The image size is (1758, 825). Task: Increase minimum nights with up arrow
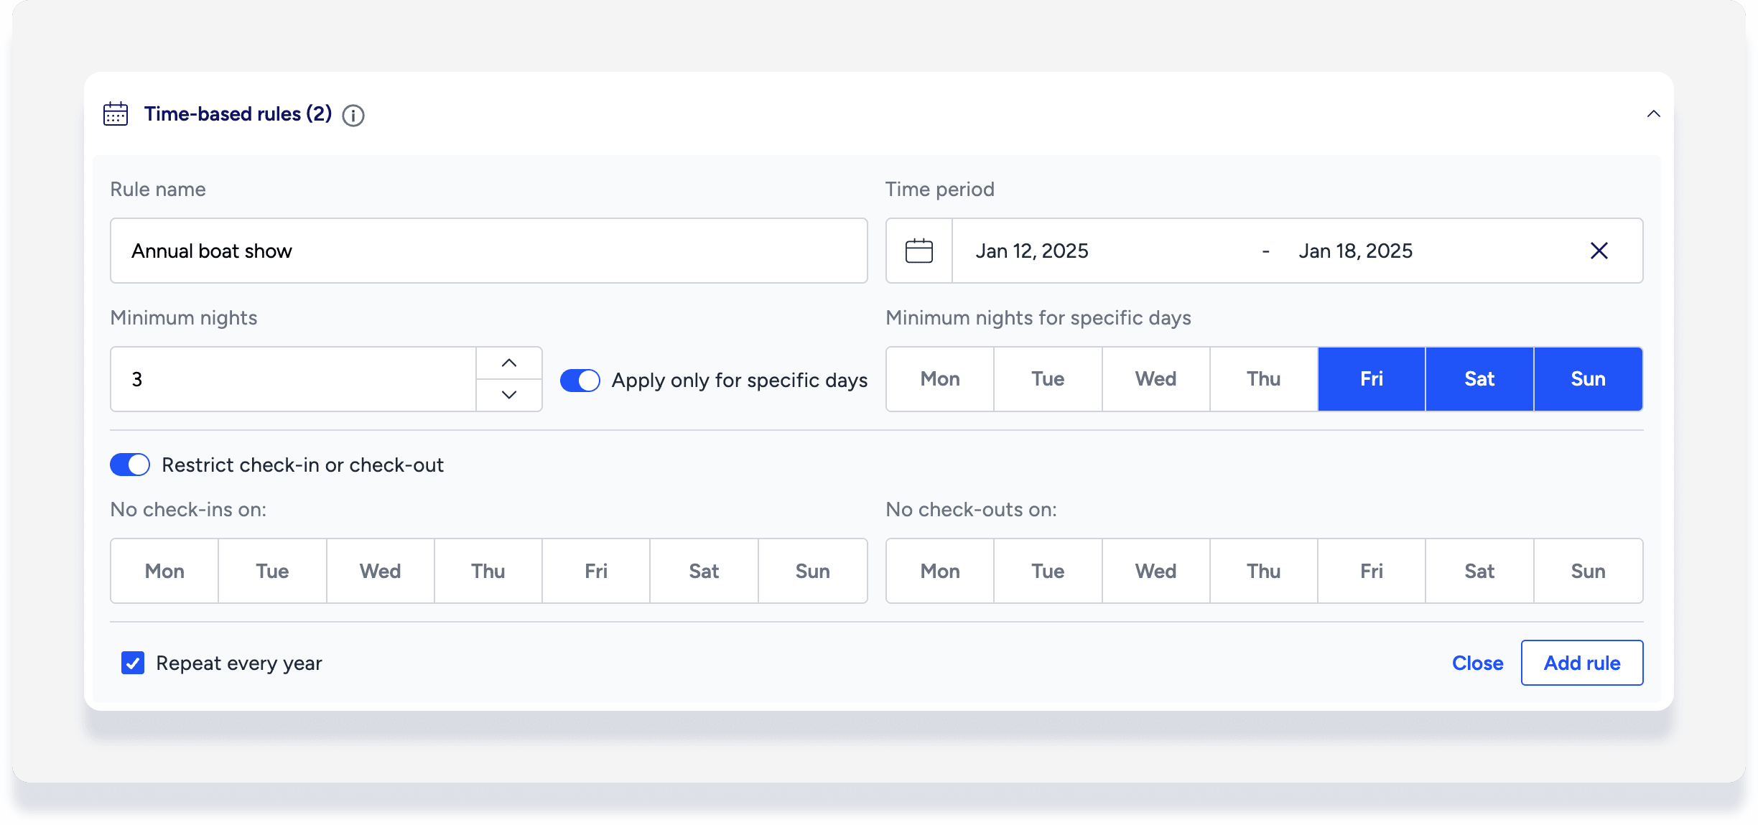click(509, 363)
